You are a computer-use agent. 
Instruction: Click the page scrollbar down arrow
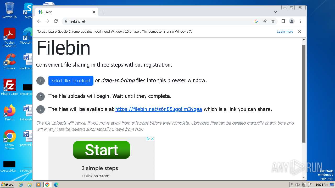coord(304,177)
